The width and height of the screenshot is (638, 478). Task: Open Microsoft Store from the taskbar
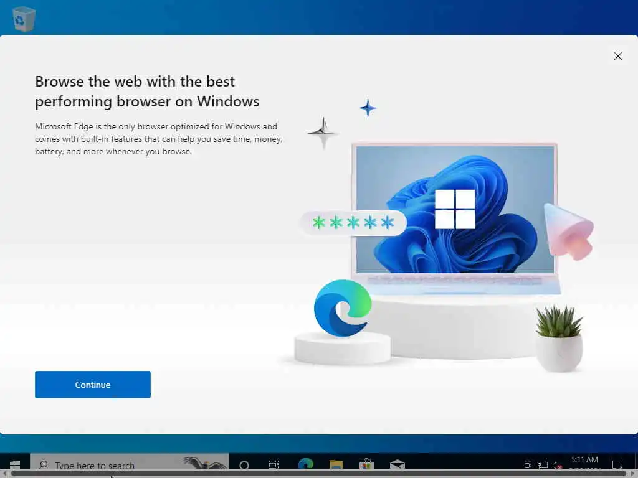(366, 464)
